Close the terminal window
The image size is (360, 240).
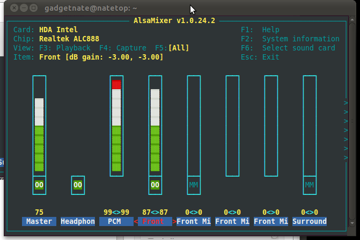tap(14, 8)
